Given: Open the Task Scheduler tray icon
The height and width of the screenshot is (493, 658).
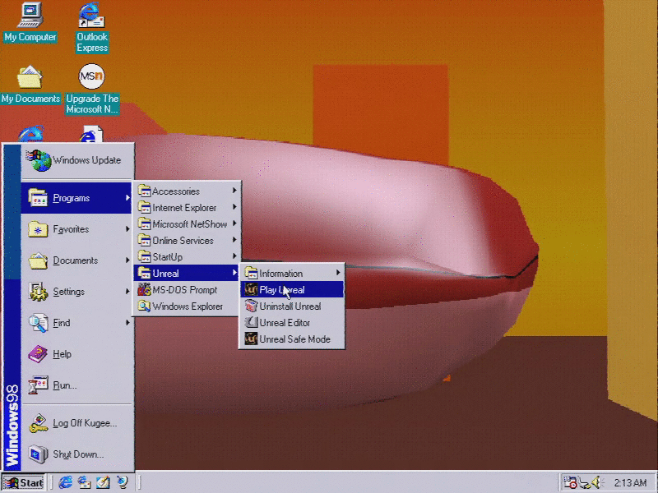Looking at the screenshot, I should [570, 482].
